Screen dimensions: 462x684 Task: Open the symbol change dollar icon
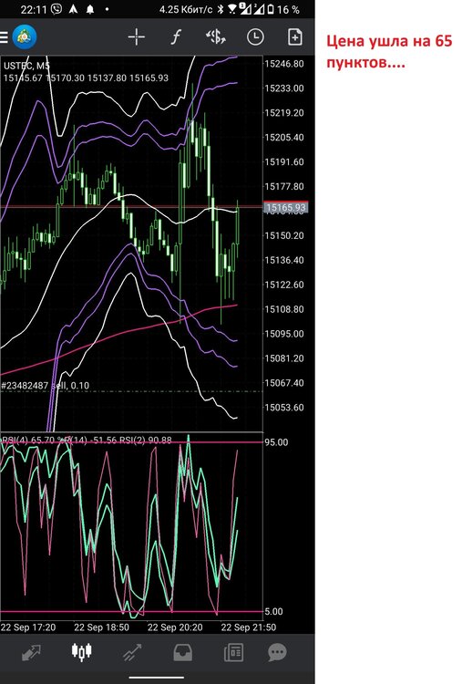216,37
